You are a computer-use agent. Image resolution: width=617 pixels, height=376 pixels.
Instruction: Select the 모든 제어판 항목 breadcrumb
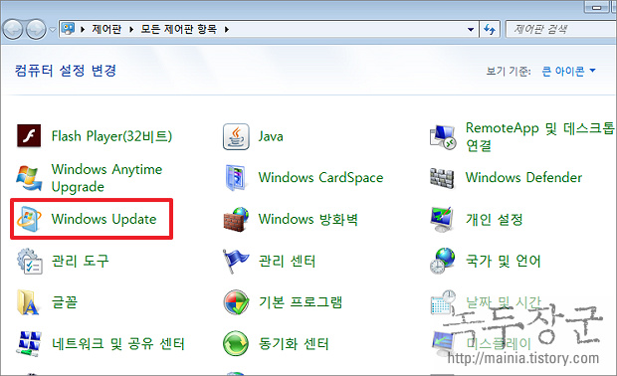(179, 29)
